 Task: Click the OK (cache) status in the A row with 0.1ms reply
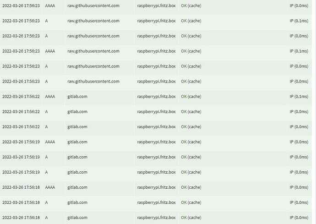pyautogui.click(x=191, y=21)
